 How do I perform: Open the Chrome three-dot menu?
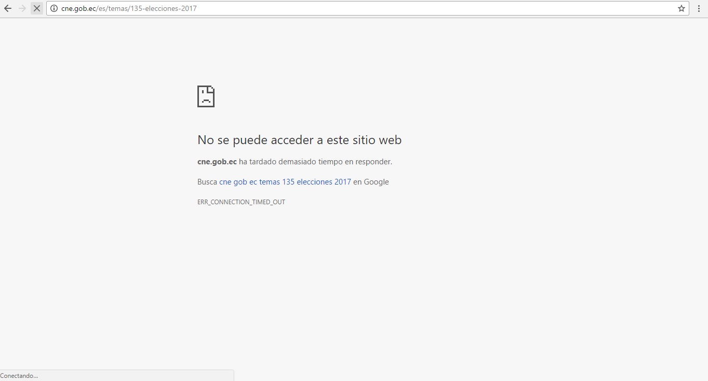pos(699,8)
